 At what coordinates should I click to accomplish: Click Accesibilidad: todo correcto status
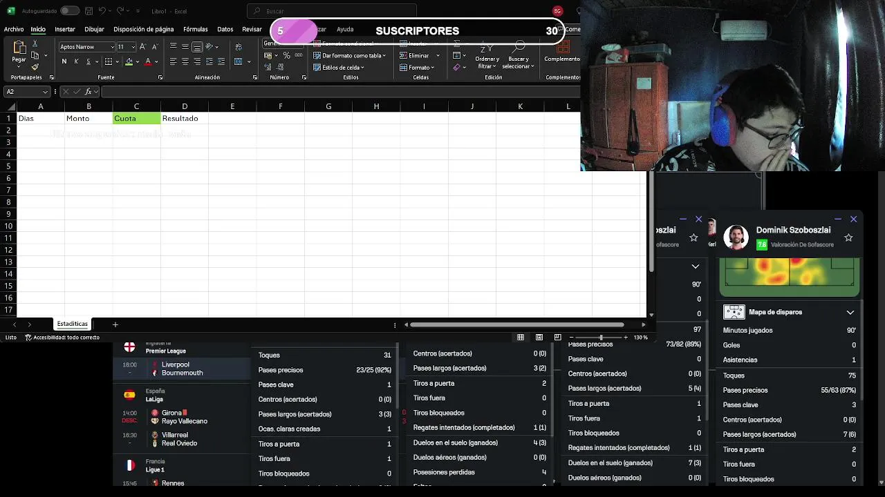(x=63, y=338)
